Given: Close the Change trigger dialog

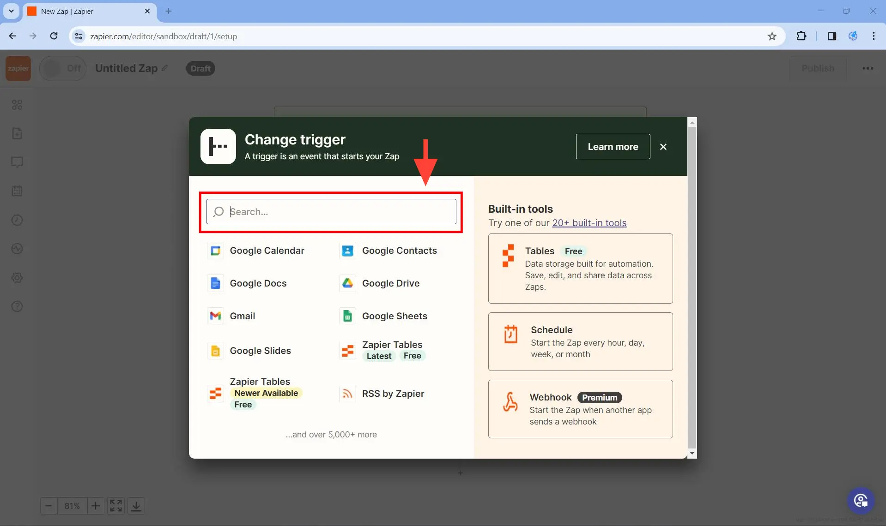Looking at the screenshot, I should click(x=663, y=147).
